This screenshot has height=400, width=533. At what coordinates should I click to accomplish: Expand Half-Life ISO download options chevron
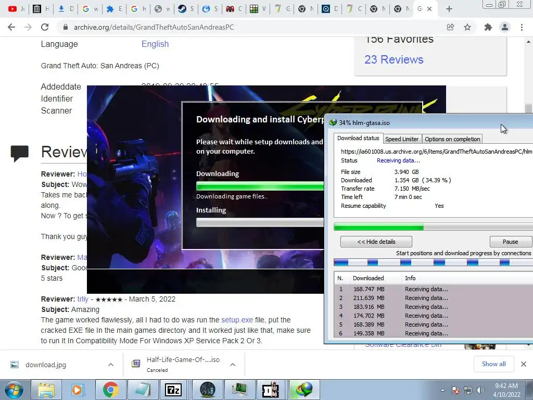(233, 365)
